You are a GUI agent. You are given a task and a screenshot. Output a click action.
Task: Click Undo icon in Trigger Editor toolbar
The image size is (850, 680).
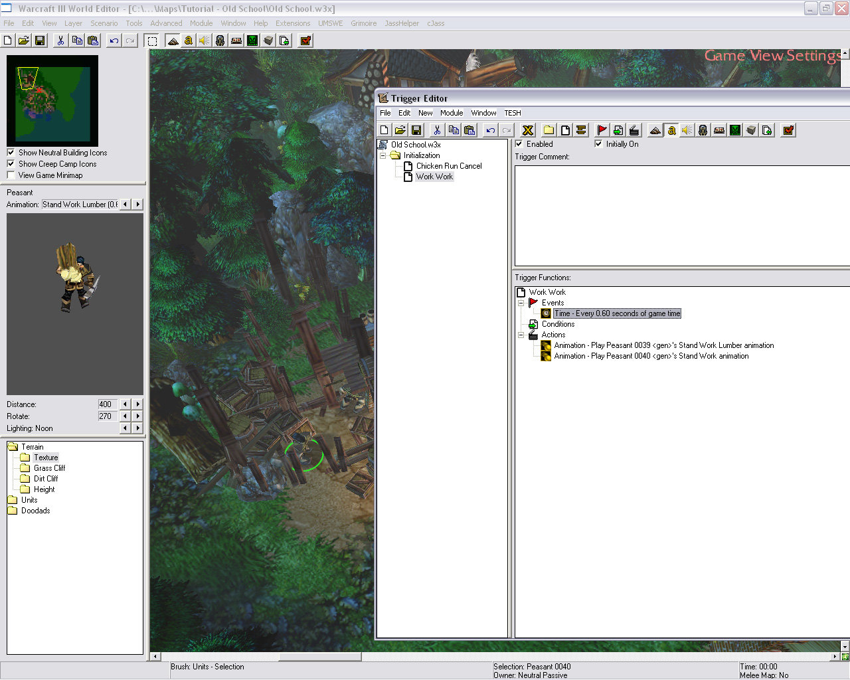pyautogui.click(x=490, y=130)
